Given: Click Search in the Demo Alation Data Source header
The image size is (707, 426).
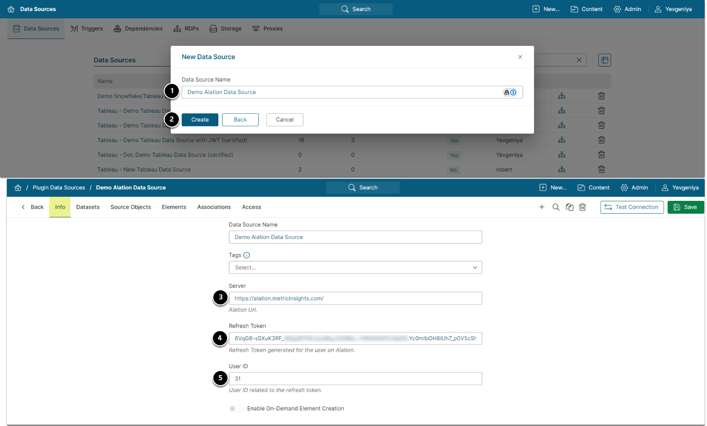Looking at the screenshot, I should 363,188.
